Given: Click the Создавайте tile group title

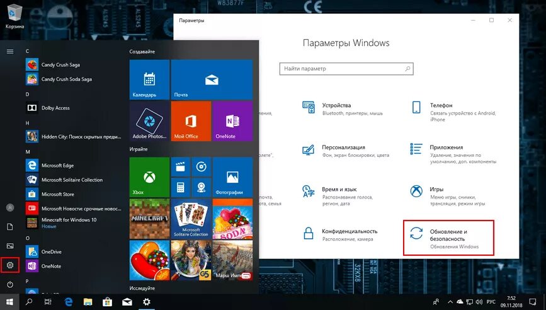Looking at the screenshot, I should pos(142,52).
